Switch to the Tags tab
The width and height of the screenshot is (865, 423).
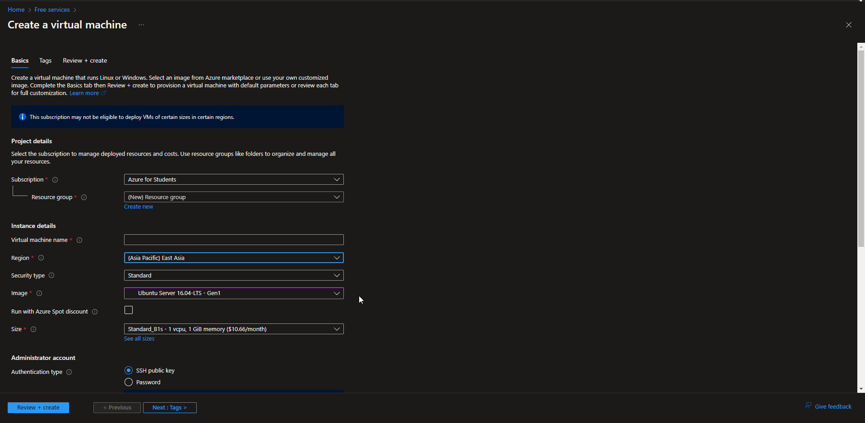(45, 60)
